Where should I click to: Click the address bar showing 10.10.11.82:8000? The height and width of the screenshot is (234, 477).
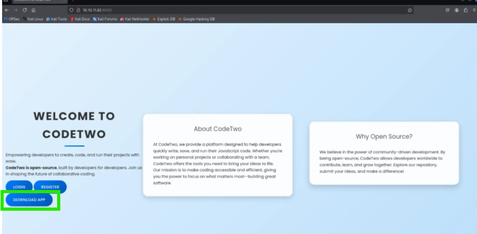240,10
